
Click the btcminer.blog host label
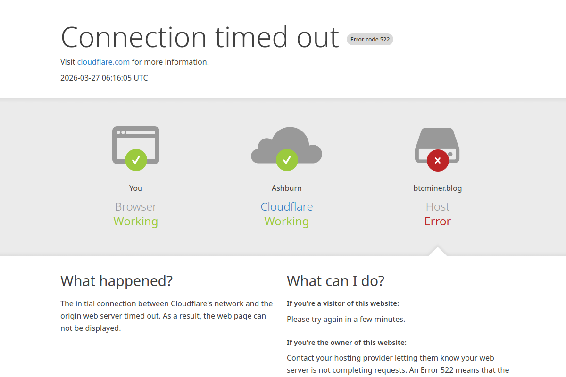pos(438,188)
